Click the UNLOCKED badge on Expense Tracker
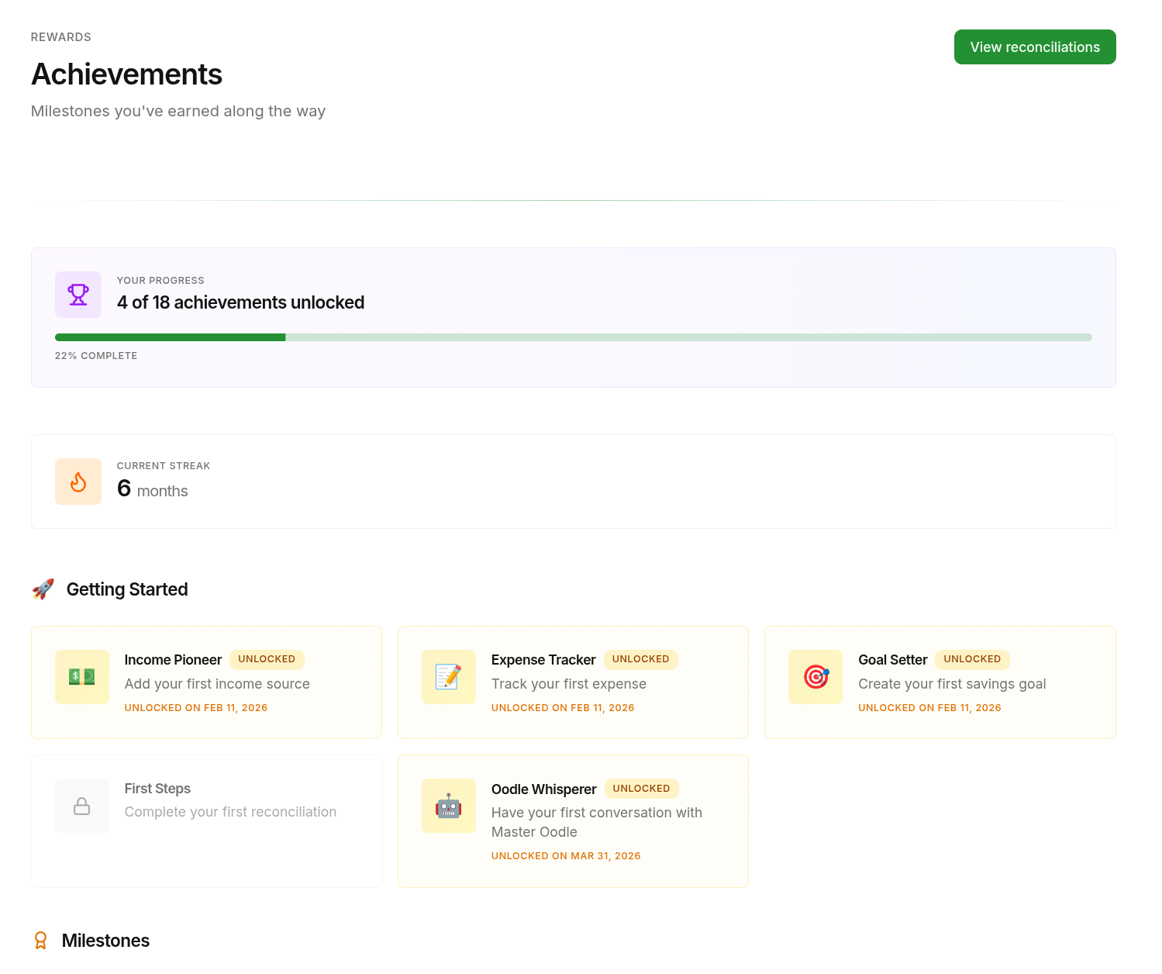 point(641,659)
